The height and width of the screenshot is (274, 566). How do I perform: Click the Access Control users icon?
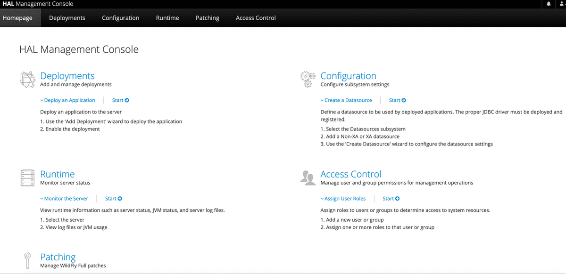pos(308,178)
